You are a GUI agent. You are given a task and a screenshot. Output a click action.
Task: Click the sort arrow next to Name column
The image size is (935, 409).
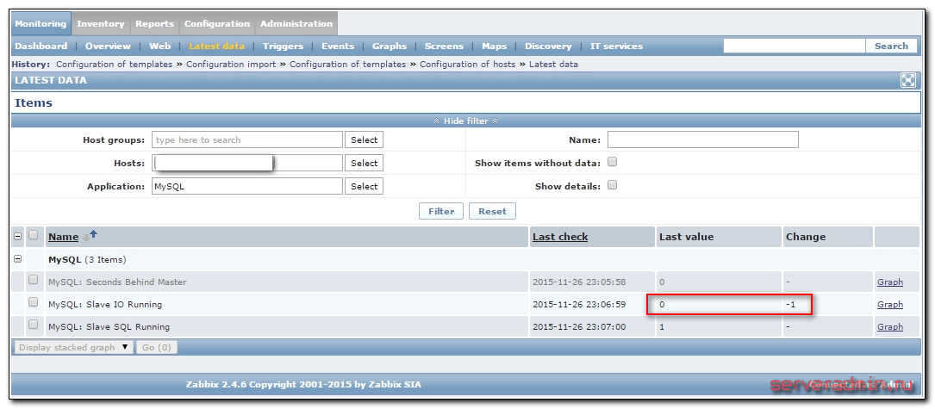point(93,234)
